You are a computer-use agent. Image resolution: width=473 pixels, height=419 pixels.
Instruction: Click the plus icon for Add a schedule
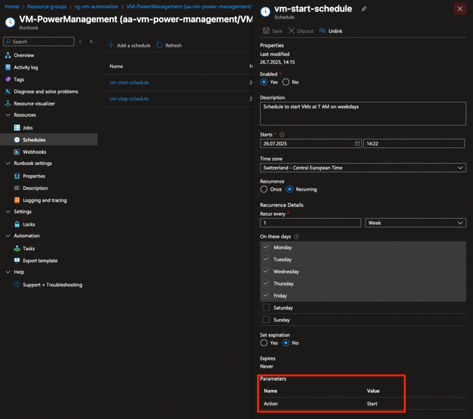point(111,45)
